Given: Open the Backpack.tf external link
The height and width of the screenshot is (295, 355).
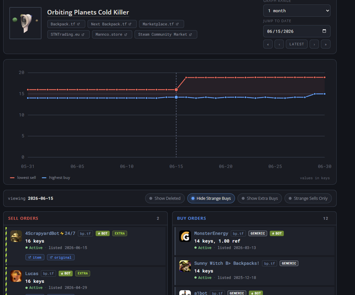Looking at the screenshot, I should (66, 24).
